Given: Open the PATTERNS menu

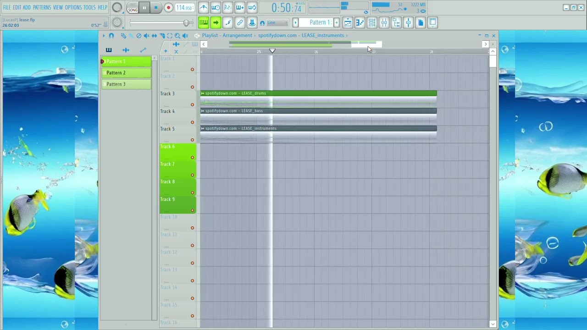Looking at the screenshot, I should coord(42,7).
